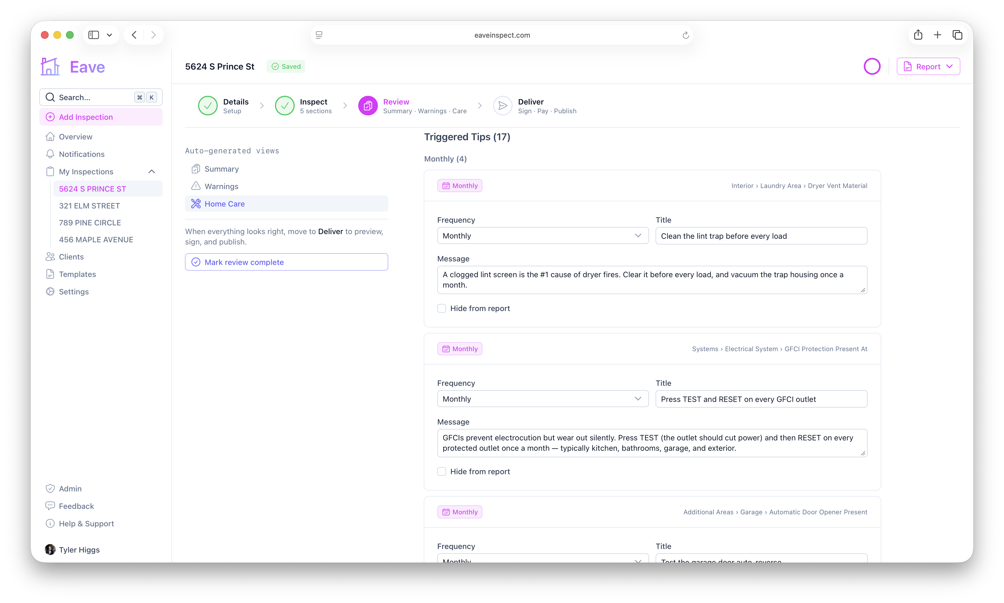Click the Admin shield icon
The height and width of the screenshot is (603, 1004).
click(50, 488)
